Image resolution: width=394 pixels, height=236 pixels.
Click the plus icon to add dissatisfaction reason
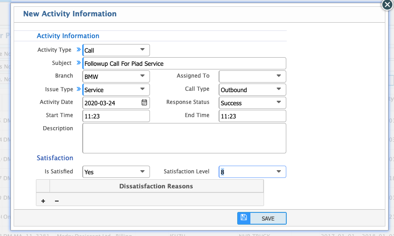43,201
